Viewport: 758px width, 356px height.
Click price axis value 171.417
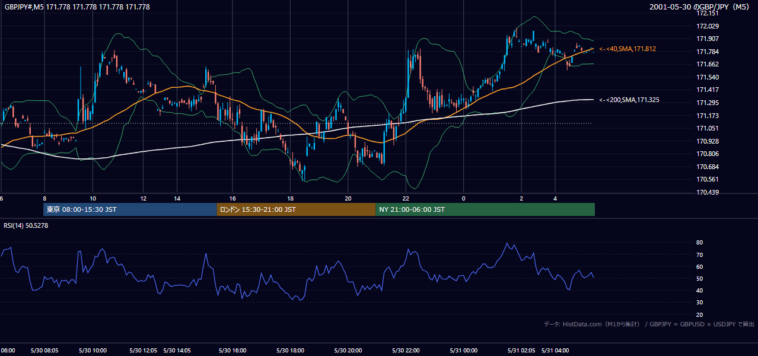click(708, 90)
